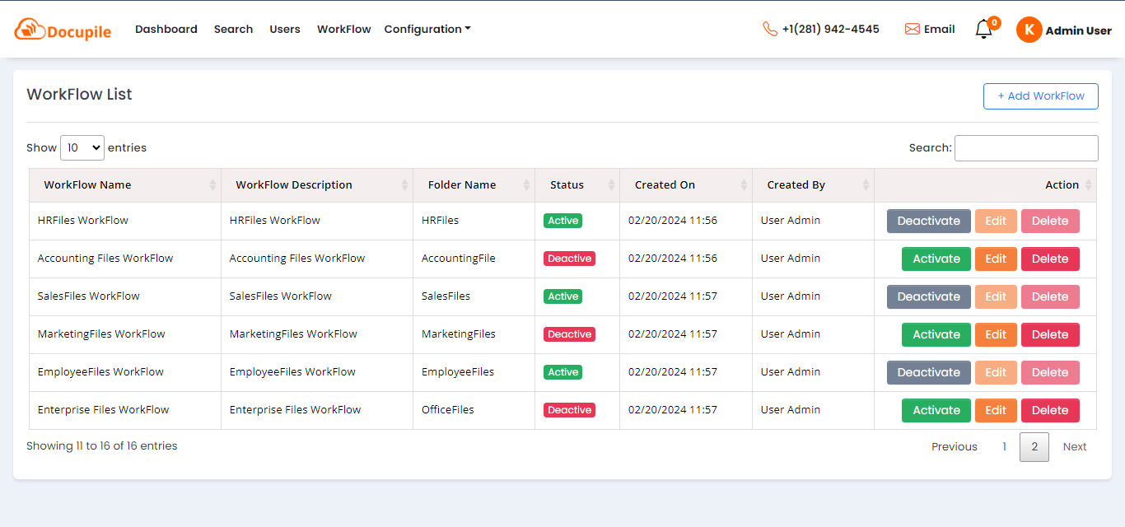Open the Users menu item
This screenshot has width=1125, height=527.
point(285,29)
